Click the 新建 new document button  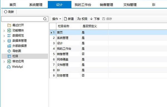69,19
